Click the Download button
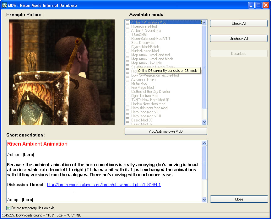The height and width of the screenshot is (219, 271). pyautogui.click(x=239, y=54)
